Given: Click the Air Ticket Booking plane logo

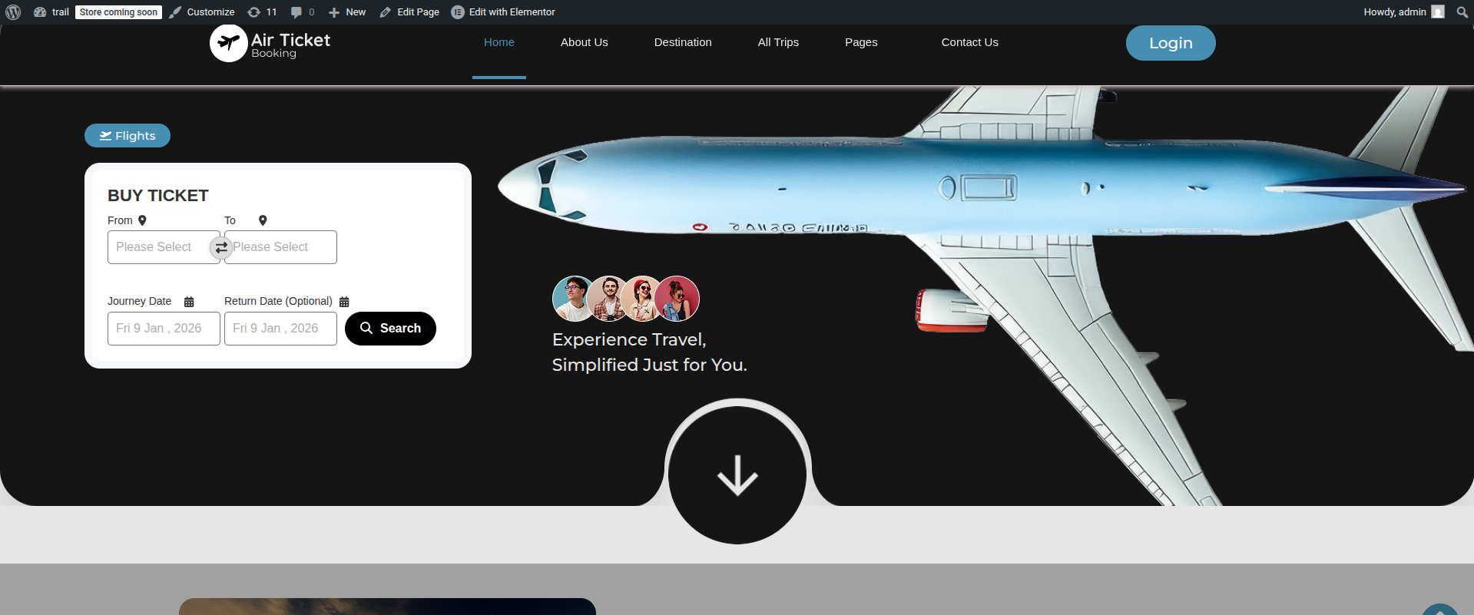Looking at the screenshot, I should (x=228, y=43).
